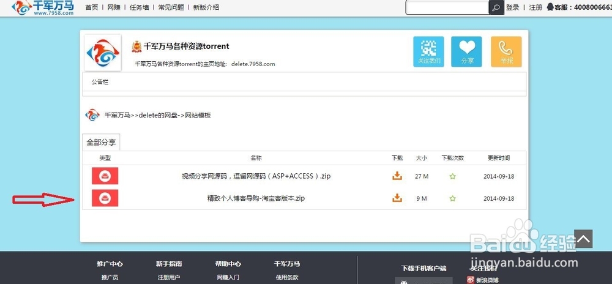Click the 新手指南 footer heading
The image size is (612, 284).
(x=169, y=264)
